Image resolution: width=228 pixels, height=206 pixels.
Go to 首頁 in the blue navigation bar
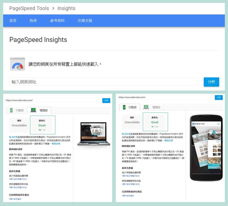[13, 21]
